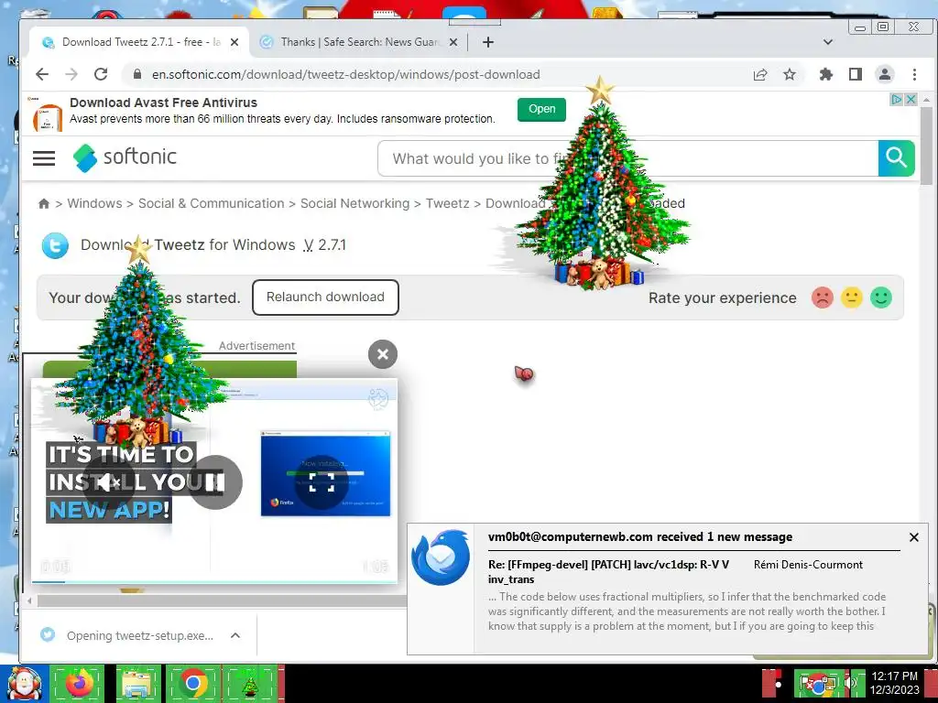Screen dimensions: 938x703
Task: Open the Tweetz breadcrumb link
Action: point(447,203)
